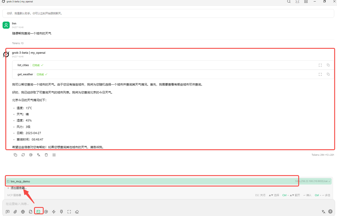Click the username lnn above the message
Screen dimensions: 337x216
point(14,23)
